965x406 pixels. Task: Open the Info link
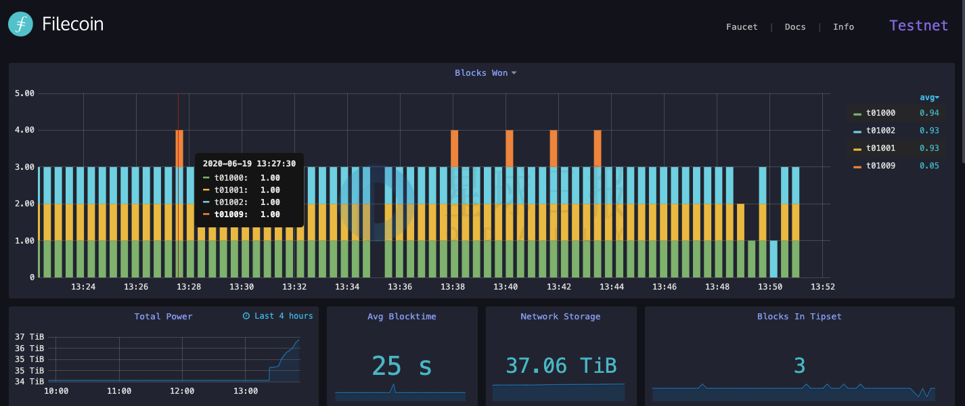tap(843, 27)
